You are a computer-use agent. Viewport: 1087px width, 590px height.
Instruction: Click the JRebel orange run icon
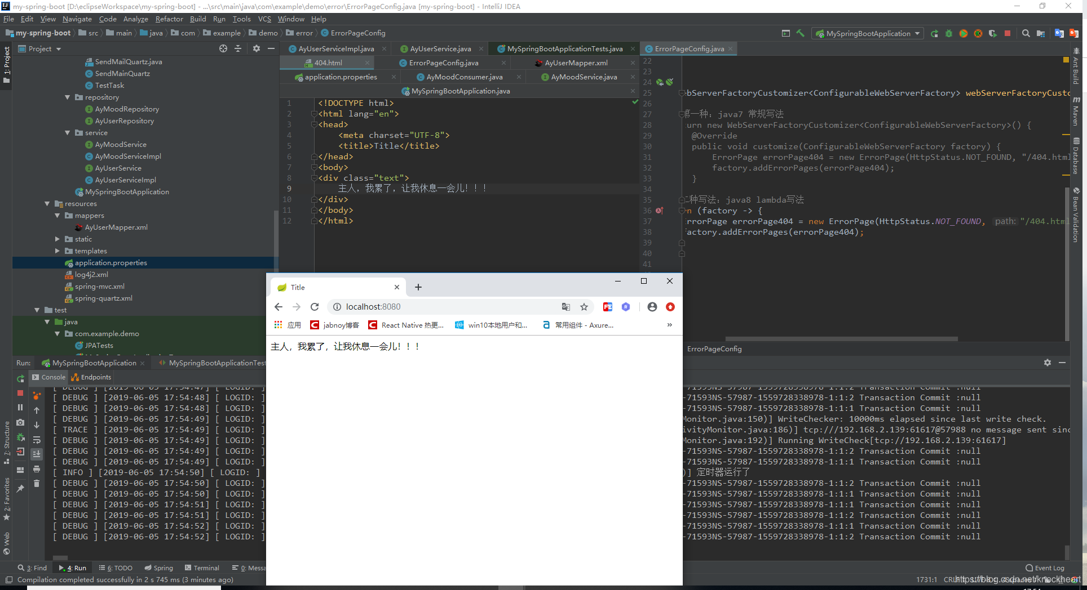964,33
